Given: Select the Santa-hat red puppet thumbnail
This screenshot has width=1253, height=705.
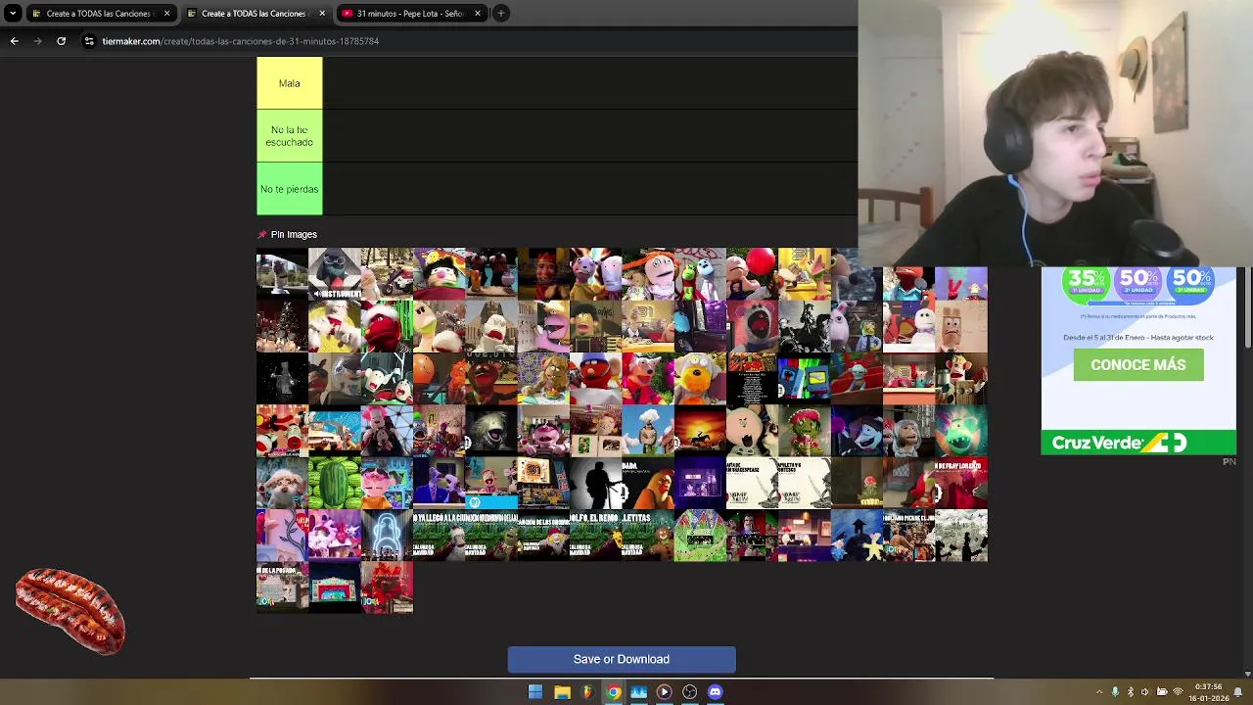Looking at the screenshot, I should (387, 326).
